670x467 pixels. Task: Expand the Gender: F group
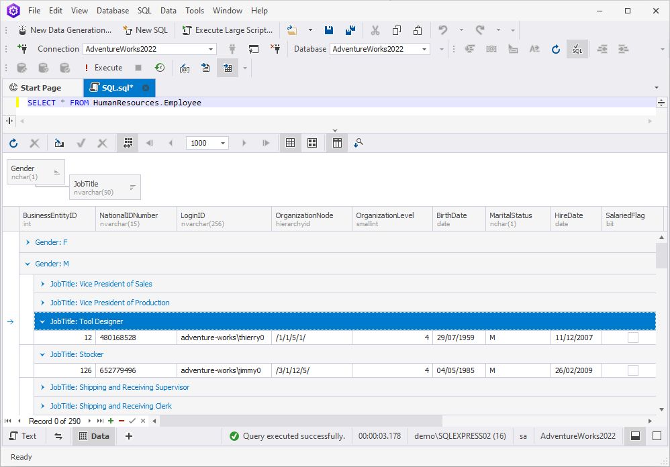tap(28, 242)
